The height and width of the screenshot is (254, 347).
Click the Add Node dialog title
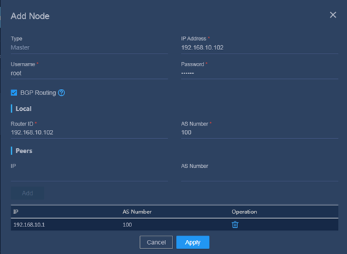[x=30, y=16]
